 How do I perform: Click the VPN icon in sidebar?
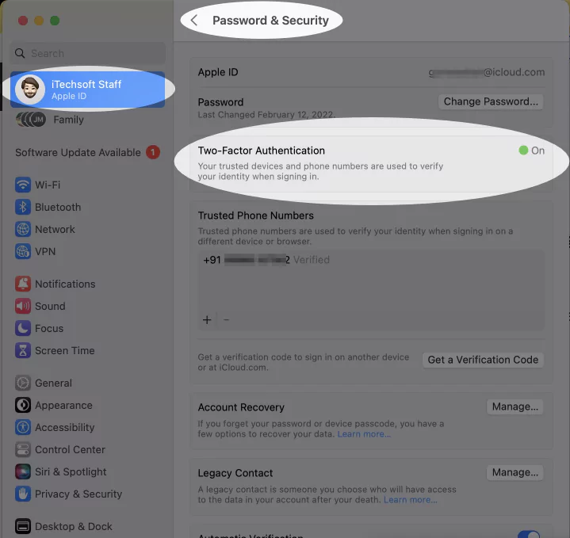click(x=22, y=251)
